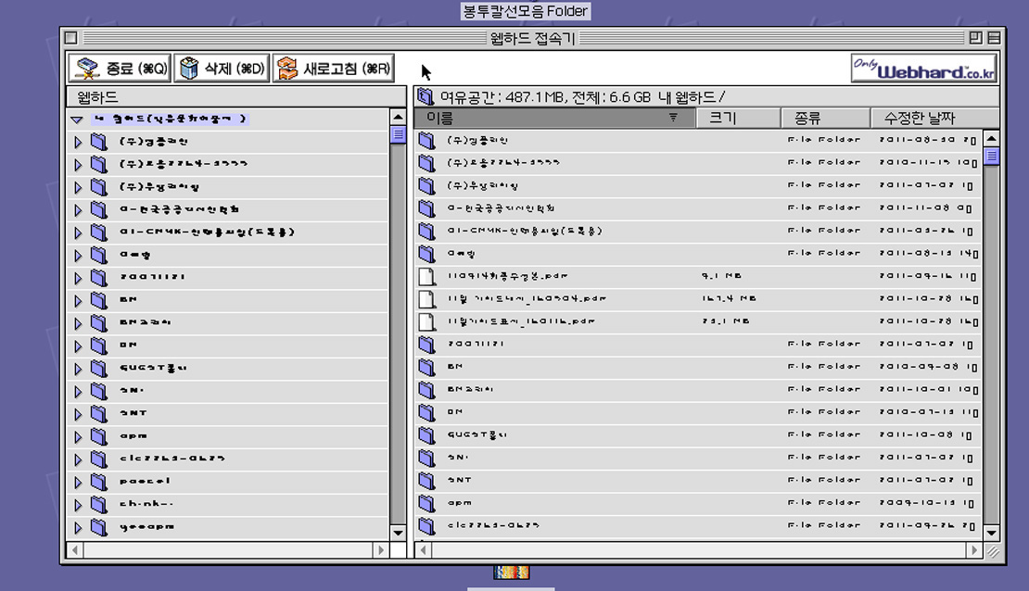Open the Only Webhard.co.kr logo link
Viewport: 1029px width, 591px height.
click(923, 69)
